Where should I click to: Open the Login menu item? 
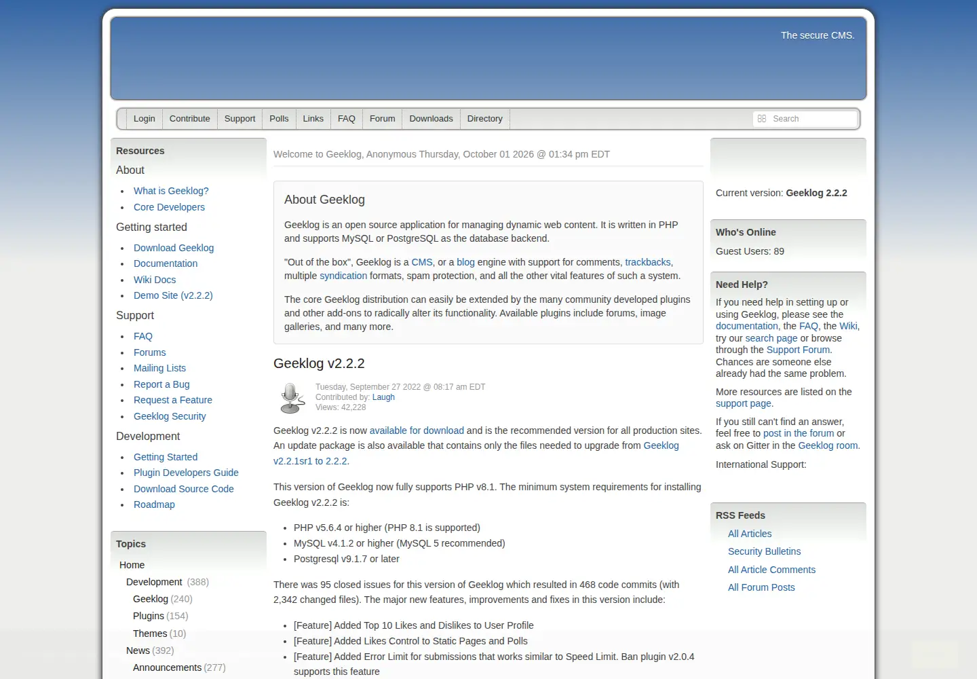pos(145,119)
